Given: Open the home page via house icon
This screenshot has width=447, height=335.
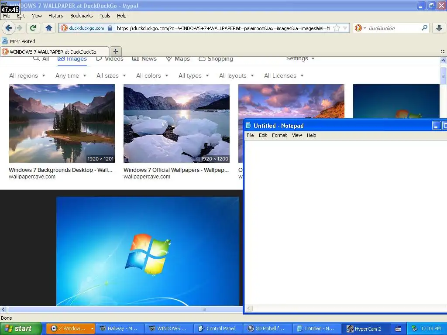Looking at the screenshot, I should (x=49, y=28).
